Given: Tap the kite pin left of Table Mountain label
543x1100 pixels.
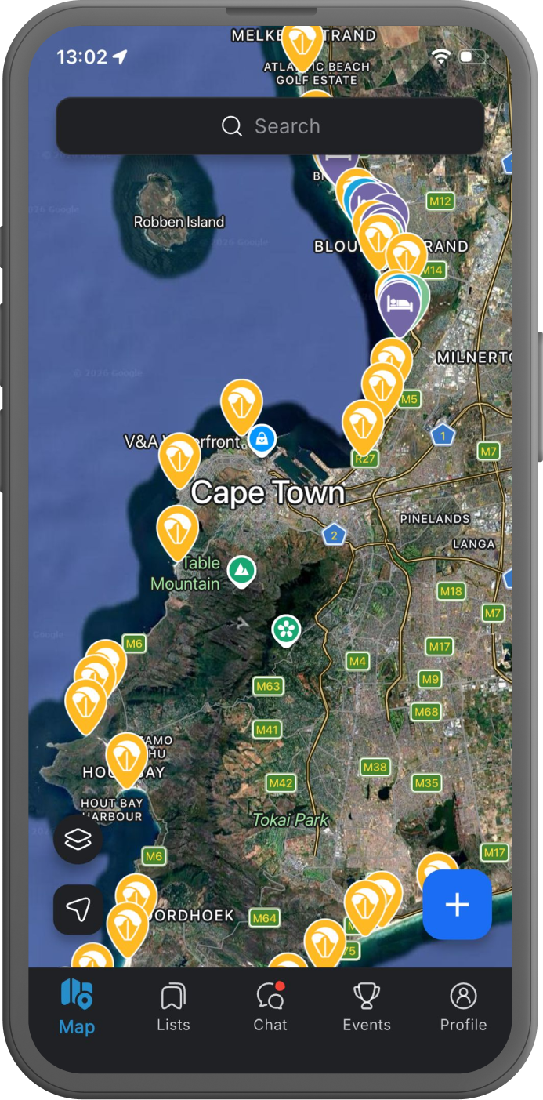Looking at the screenshot, I should click(177, 530).
